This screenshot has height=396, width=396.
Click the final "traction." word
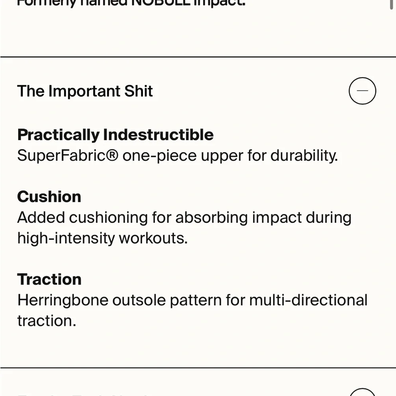pyautogui.click(x=46, y=320)
